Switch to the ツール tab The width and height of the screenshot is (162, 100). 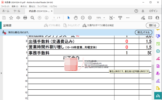tap(17, 11)
